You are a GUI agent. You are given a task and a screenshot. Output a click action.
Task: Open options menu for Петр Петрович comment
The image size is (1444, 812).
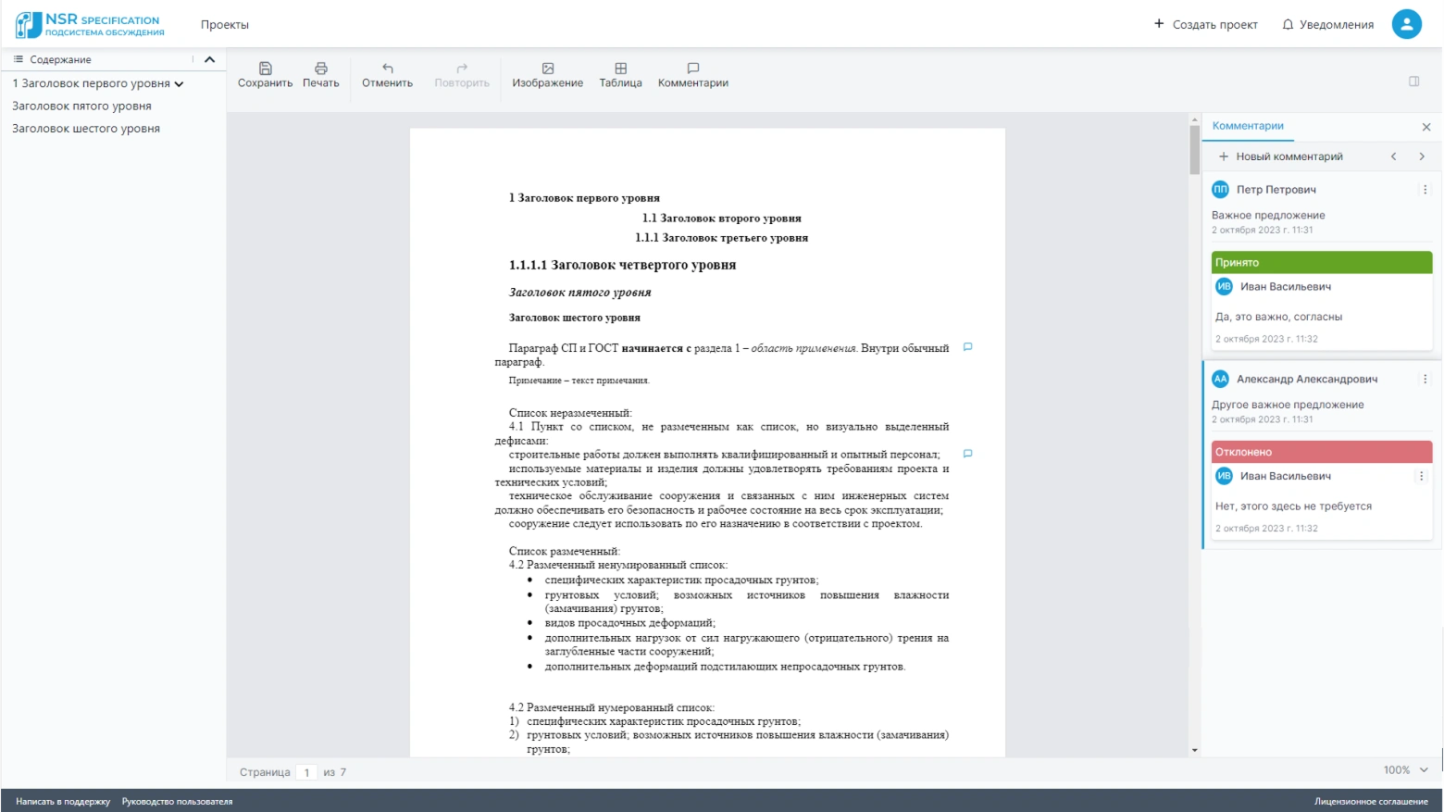coord(1425,190)
